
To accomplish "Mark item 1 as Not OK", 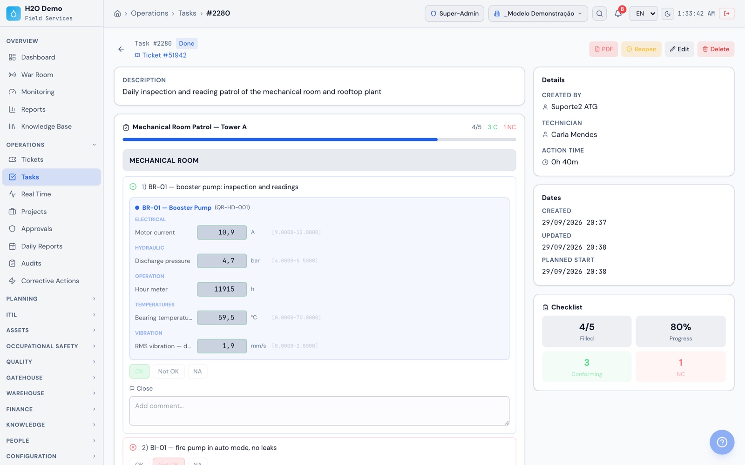I will tap(168, 371).
